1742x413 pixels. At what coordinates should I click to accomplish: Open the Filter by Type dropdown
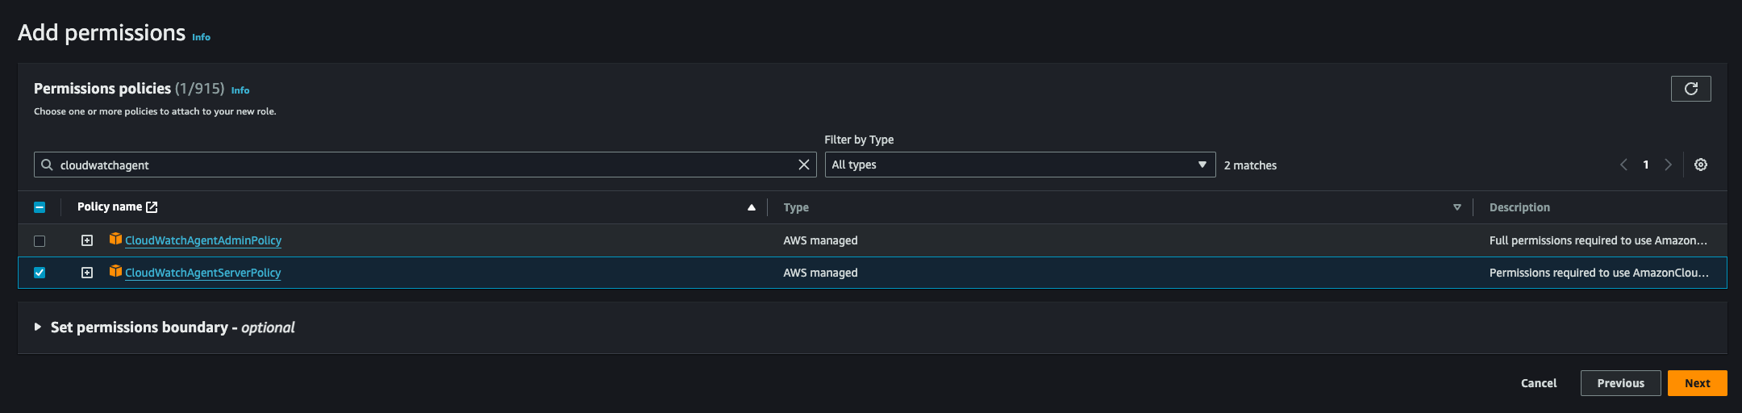(x=1019, y=165)
